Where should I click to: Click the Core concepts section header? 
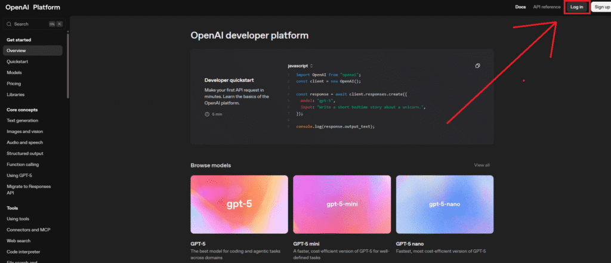tap(22, 110)
